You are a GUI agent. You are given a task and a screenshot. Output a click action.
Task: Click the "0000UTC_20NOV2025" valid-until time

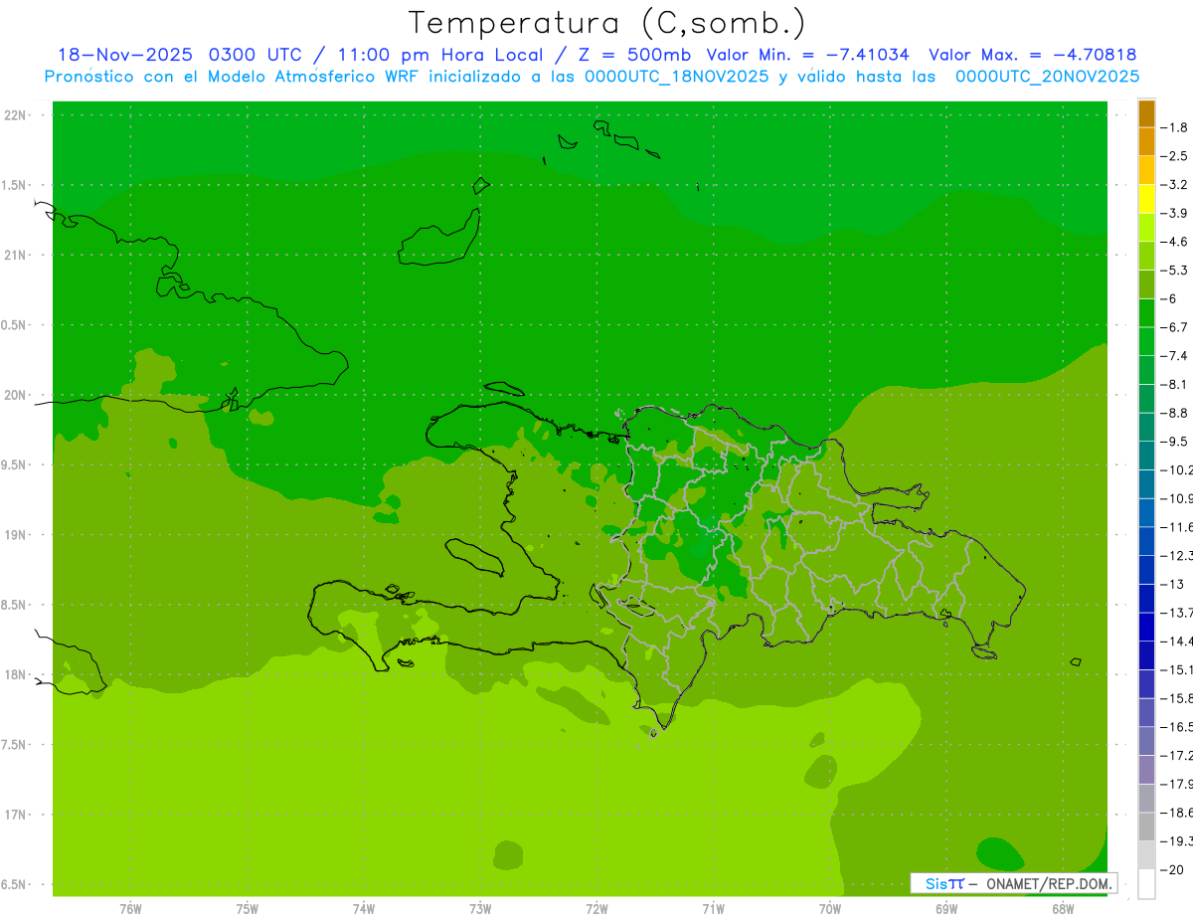tap(1047, 76)
